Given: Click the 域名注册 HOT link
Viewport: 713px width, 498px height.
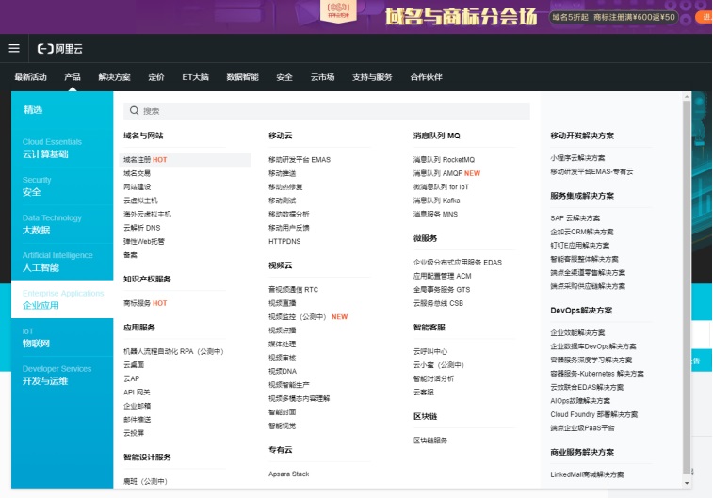Looking at the screenshot, I should coord(145,160).
